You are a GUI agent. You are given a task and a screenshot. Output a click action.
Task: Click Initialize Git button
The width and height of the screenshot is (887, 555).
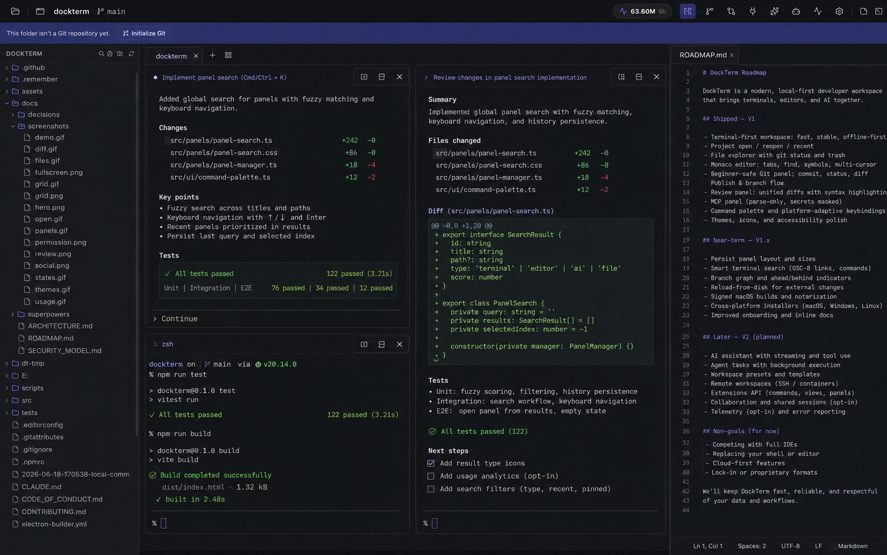pos(144,33)
